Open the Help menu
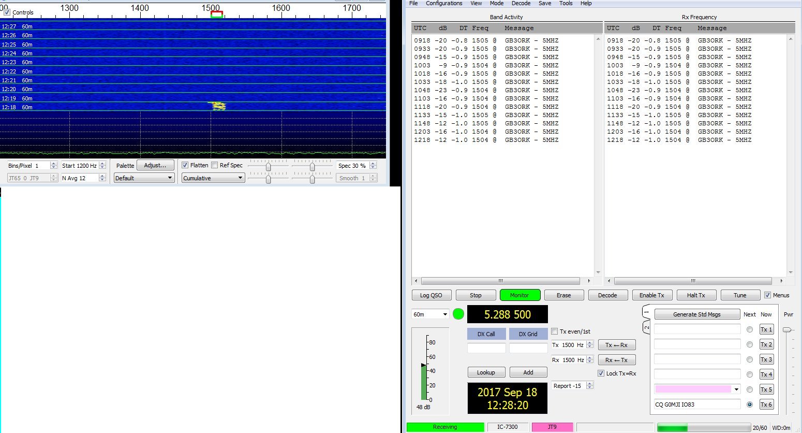The width and height of the screenshot is (802, 433). 586,3
